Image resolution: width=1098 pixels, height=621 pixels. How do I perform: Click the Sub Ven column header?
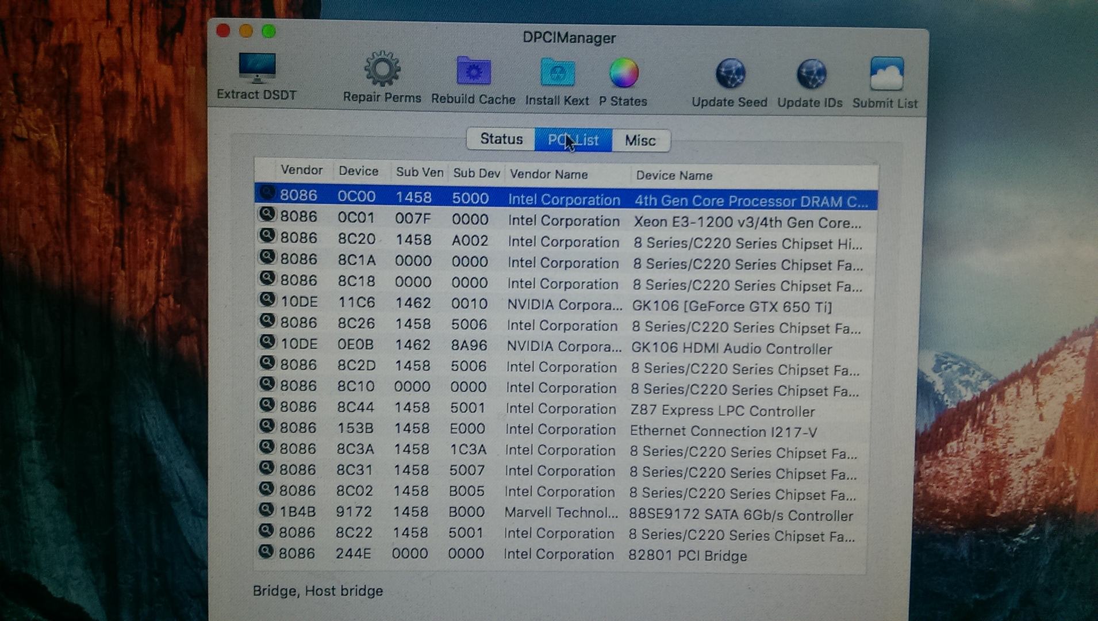click(x=420, y=172)
